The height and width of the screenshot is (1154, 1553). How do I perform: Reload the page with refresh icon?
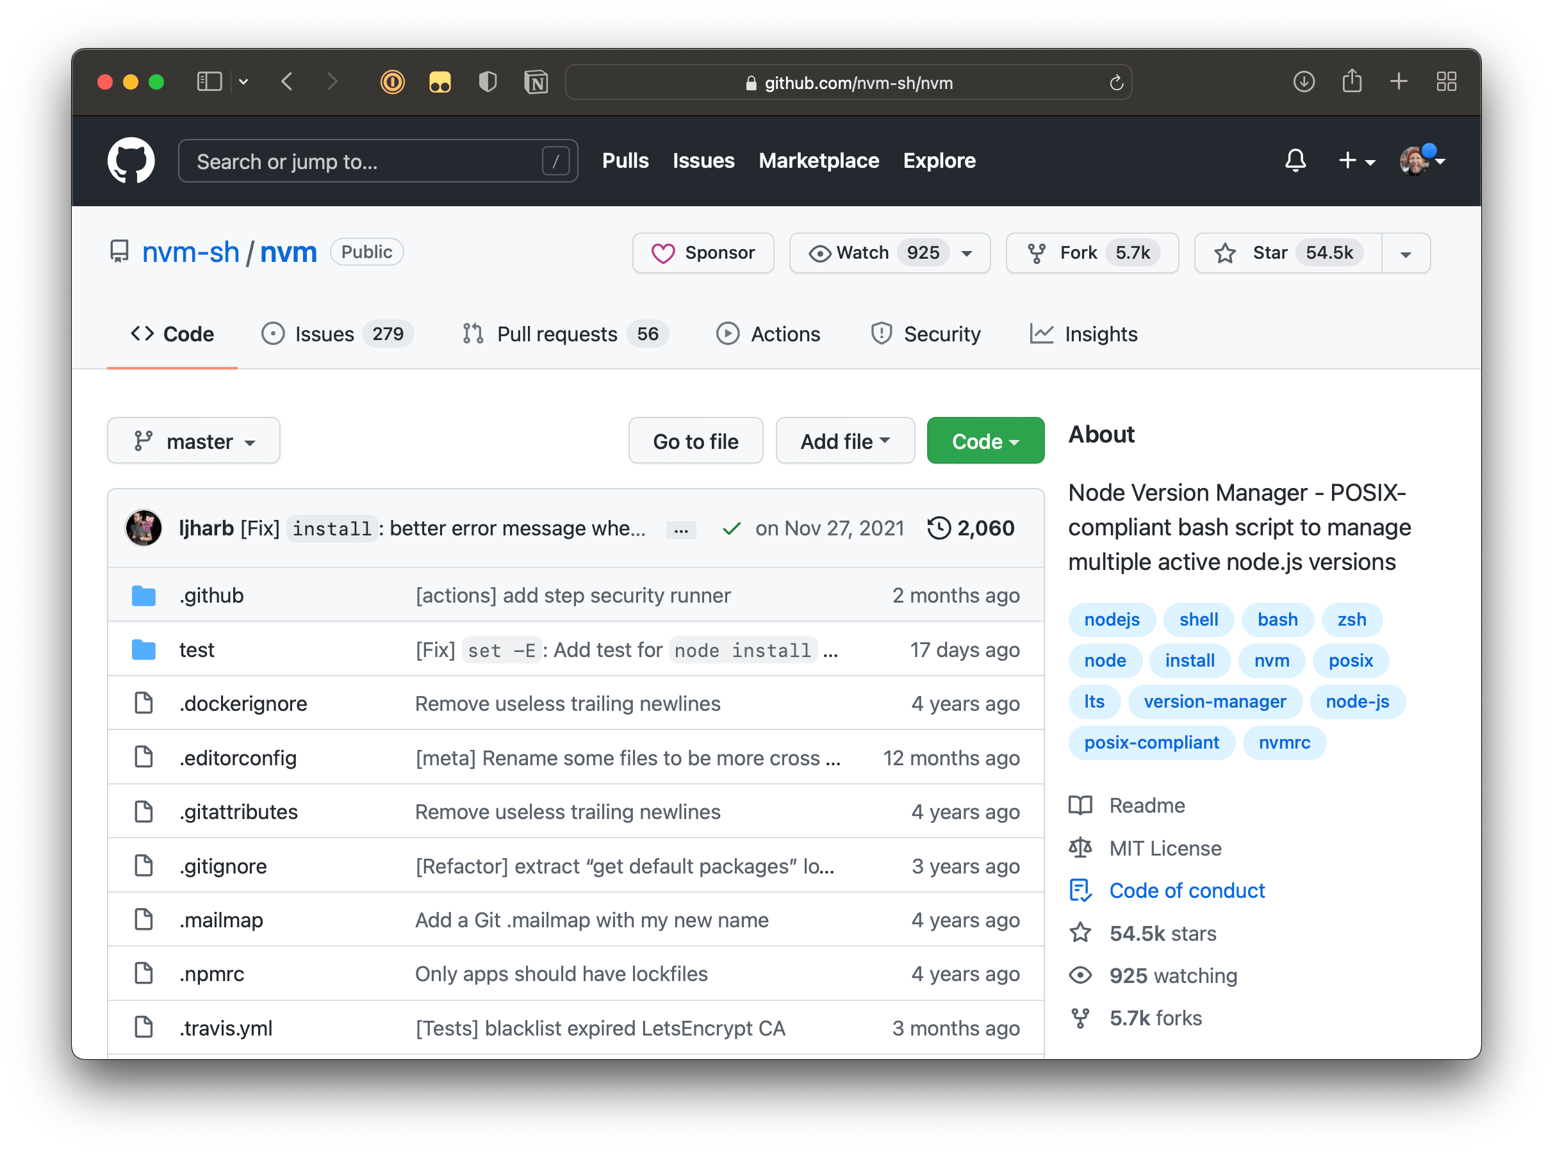pos(1116,83)
